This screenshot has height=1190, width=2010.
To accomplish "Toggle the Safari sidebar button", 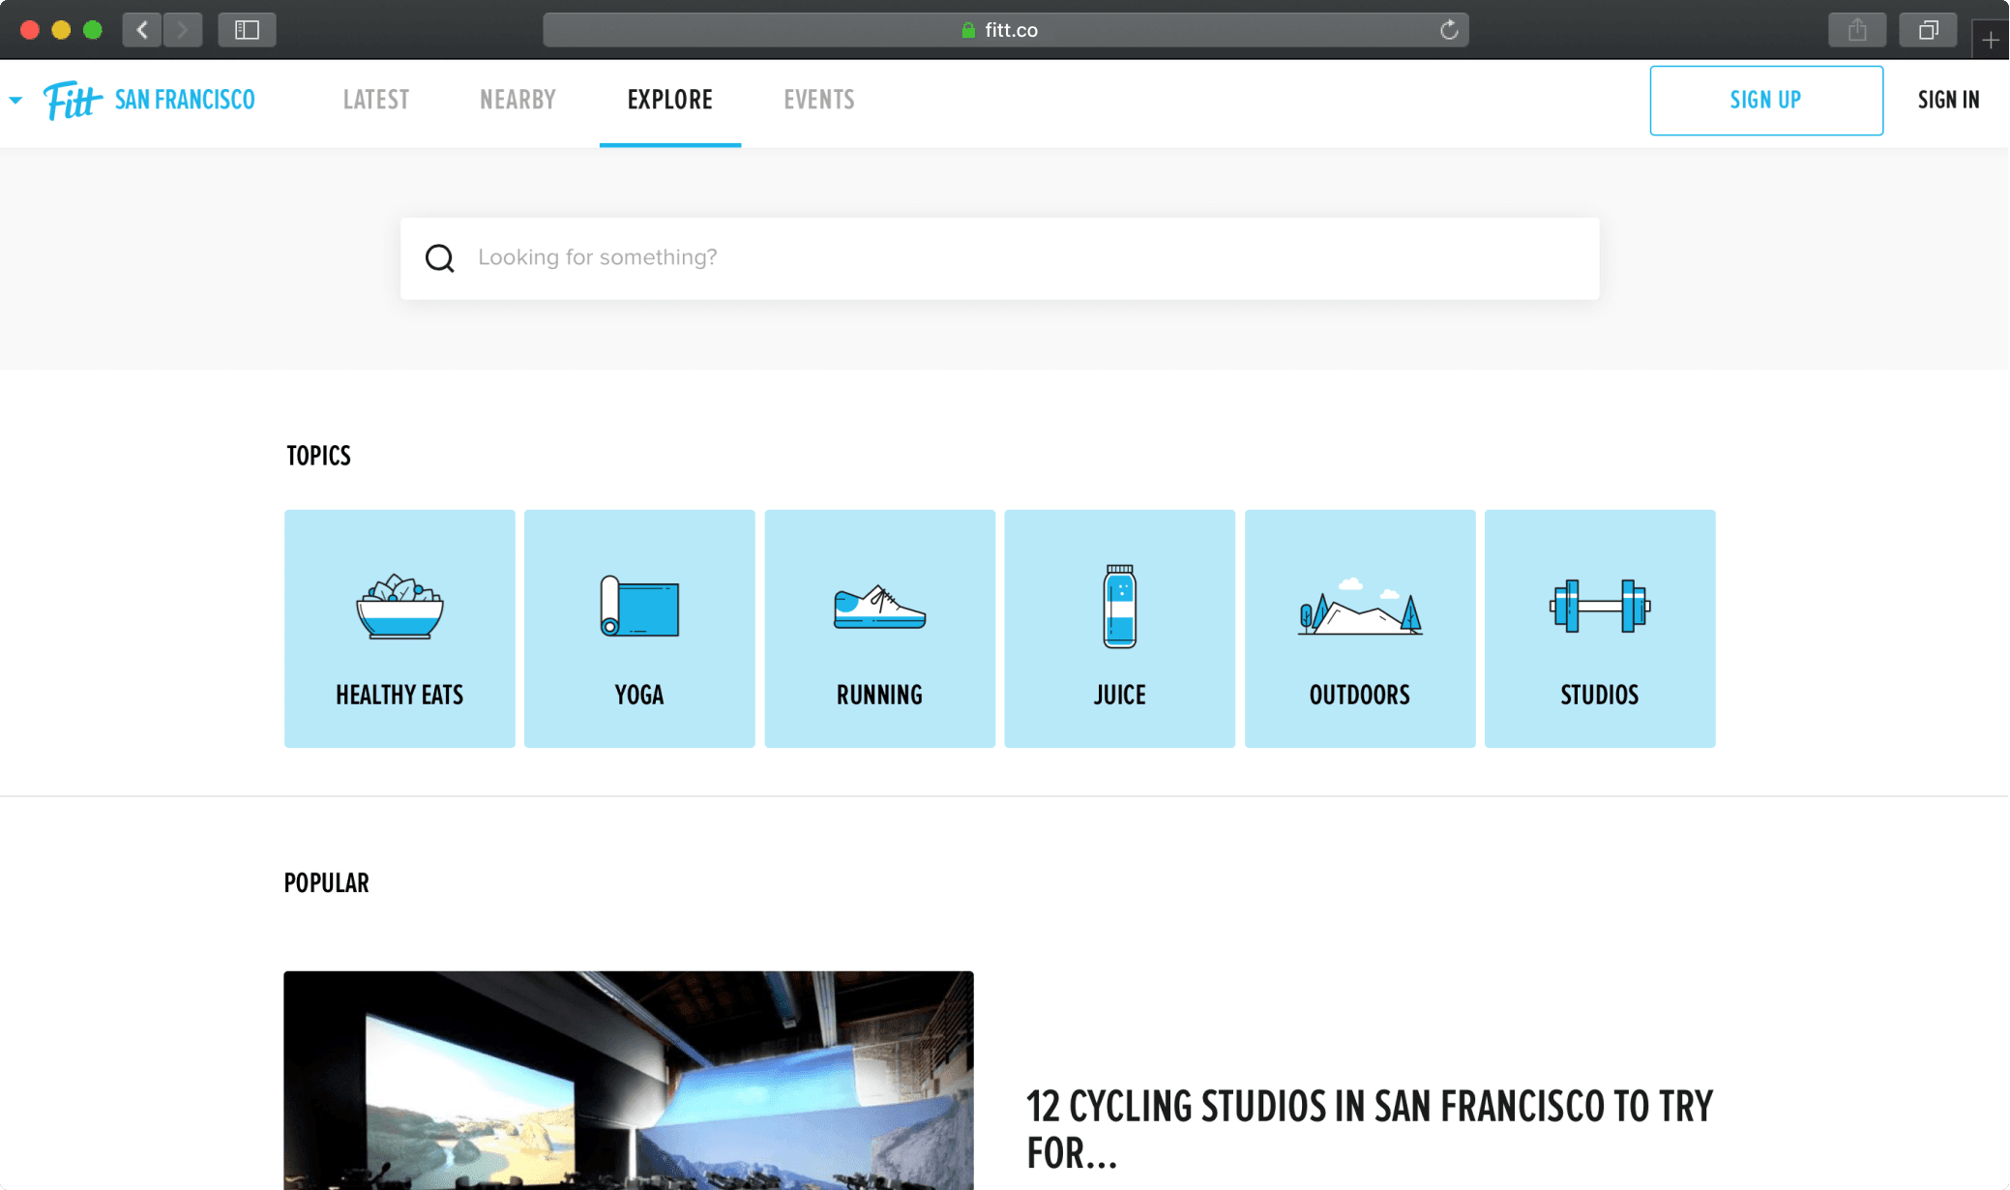I will click(x=247, y=30).
